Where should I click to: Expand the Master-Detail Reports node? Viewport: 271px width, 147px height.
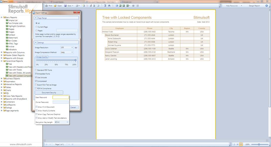pyautogui.click(x=1, y=55)
